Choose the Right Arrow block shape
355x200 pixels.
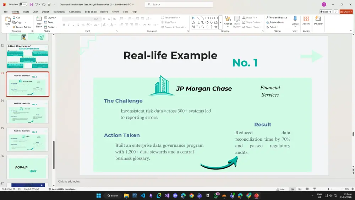click(x=207, y=22)
